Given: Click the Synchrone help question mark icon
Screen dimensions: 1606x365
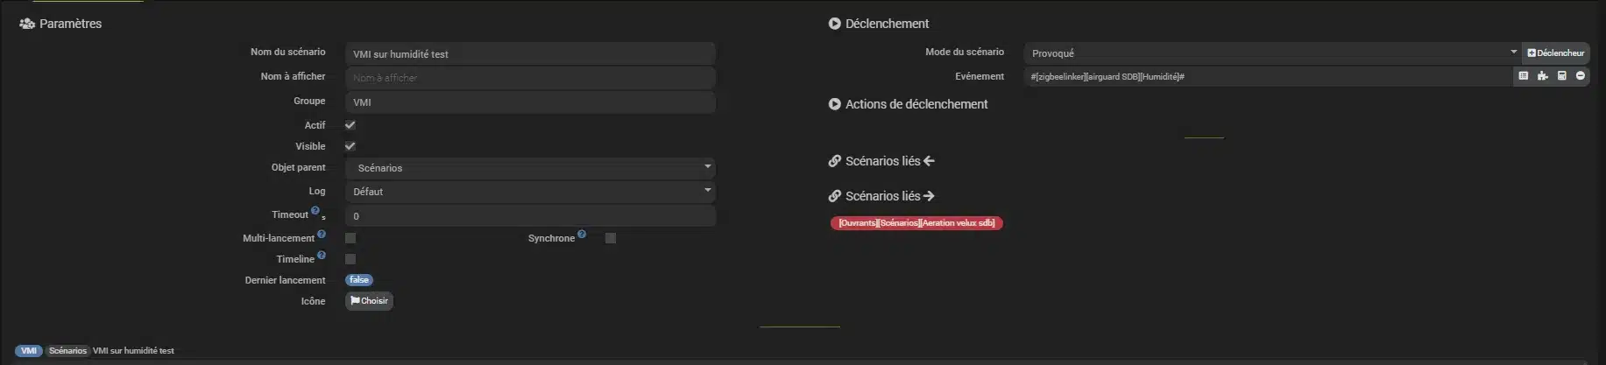Looking at the screenshot, I should 582,234.
